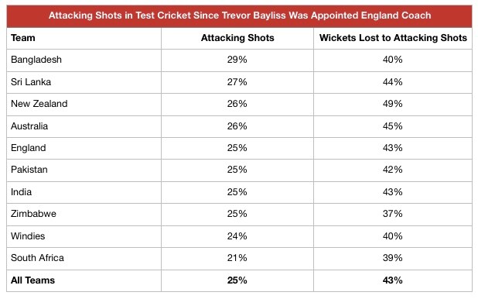
Task: Click South Africa's 21% attacking shots cell
Action: coord(237,259)
